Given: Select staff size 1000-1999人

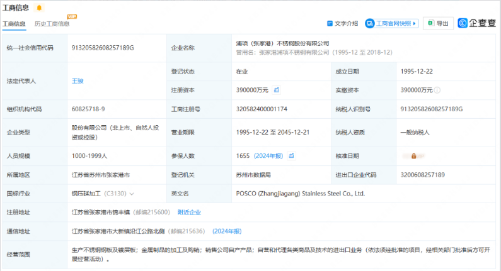Looking at the screenshot, I should point(89,156).
